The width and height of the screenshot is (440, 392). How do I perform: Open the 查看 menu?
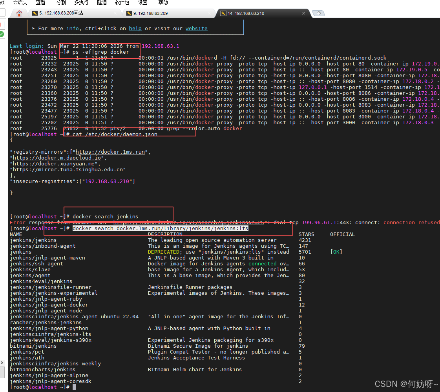coord(40,2)
